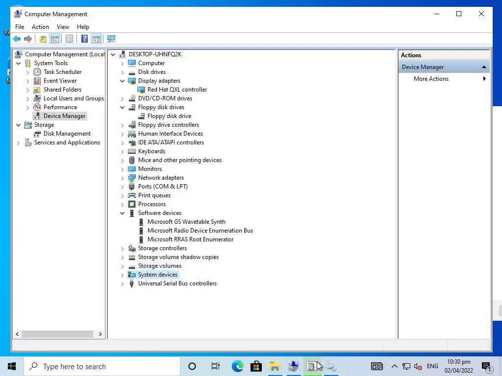
Task: Click the Keyboards device icon
Action: 131,151
